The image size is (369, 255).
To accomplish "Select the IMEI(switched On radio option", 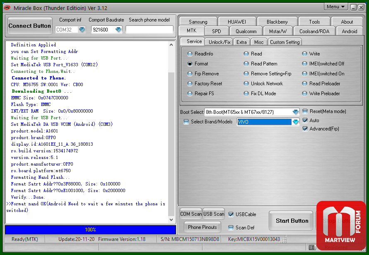I will pyautogui.click(x=323, y=74).
